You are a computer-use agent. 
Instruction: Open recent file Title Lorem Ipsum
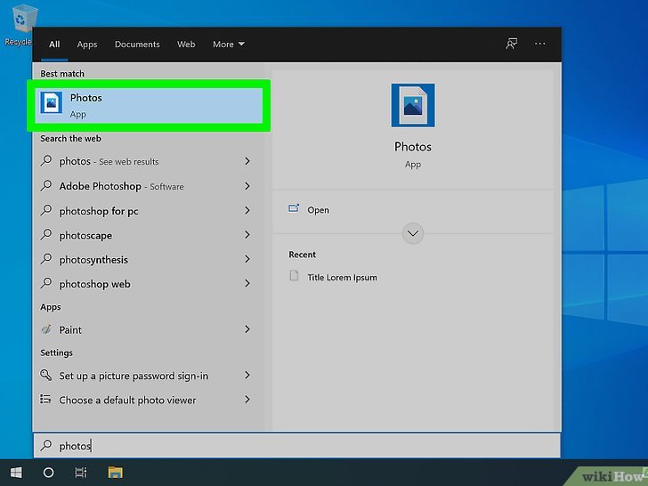point(342,277)
